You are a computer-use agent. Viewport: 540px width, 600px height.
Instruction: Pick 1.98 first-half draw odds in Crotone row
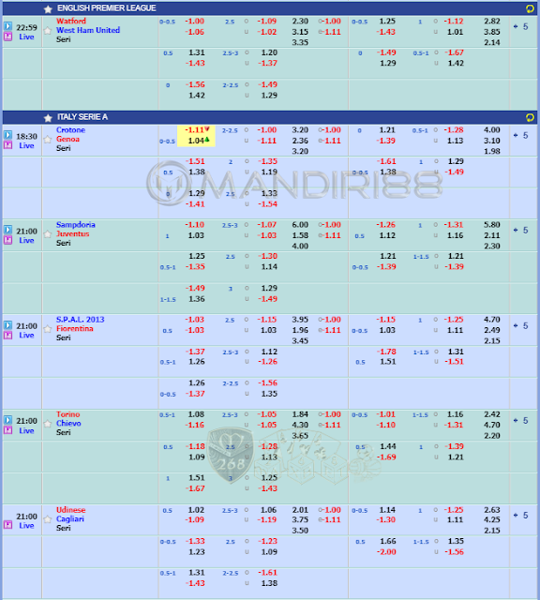[492, 151]
